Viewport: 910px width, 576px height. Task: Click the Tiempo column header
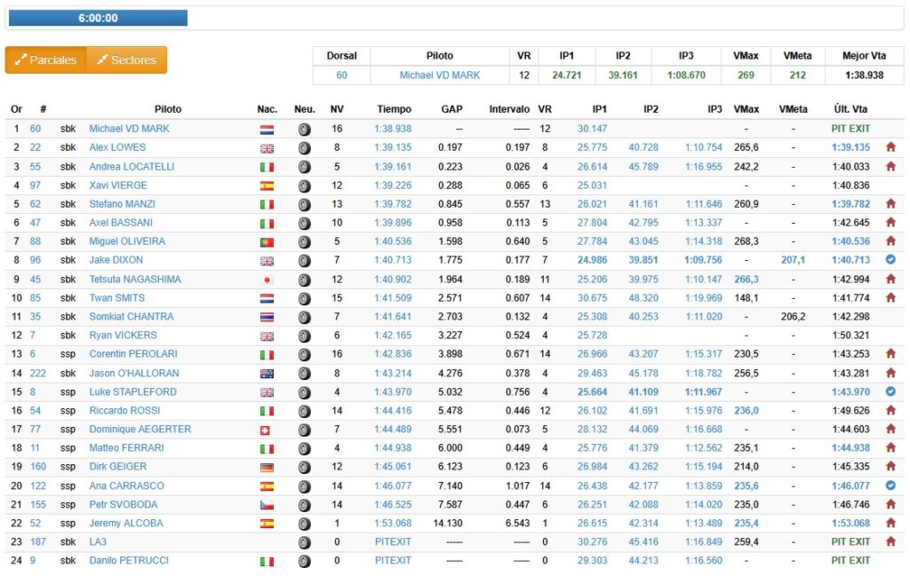pos(394,109)
